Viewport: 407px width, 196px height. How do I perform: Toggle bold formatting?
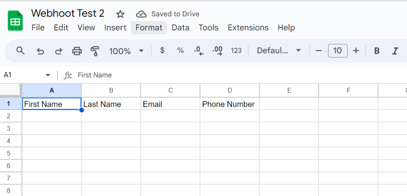377,51
